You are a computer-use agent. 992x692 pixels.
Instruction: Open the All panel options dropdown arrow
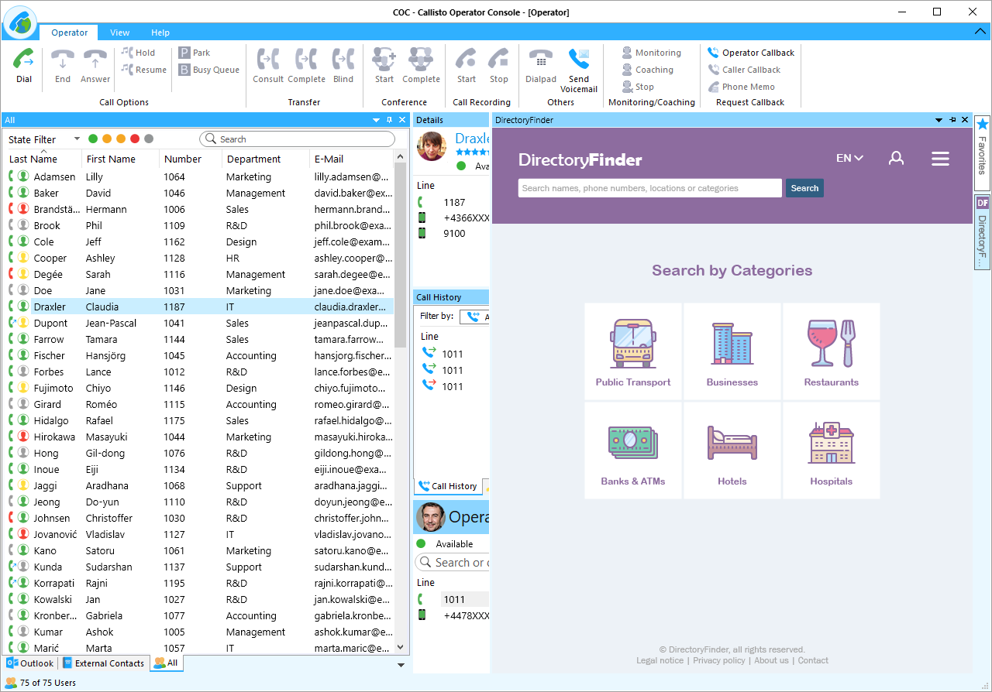[377, 120]
